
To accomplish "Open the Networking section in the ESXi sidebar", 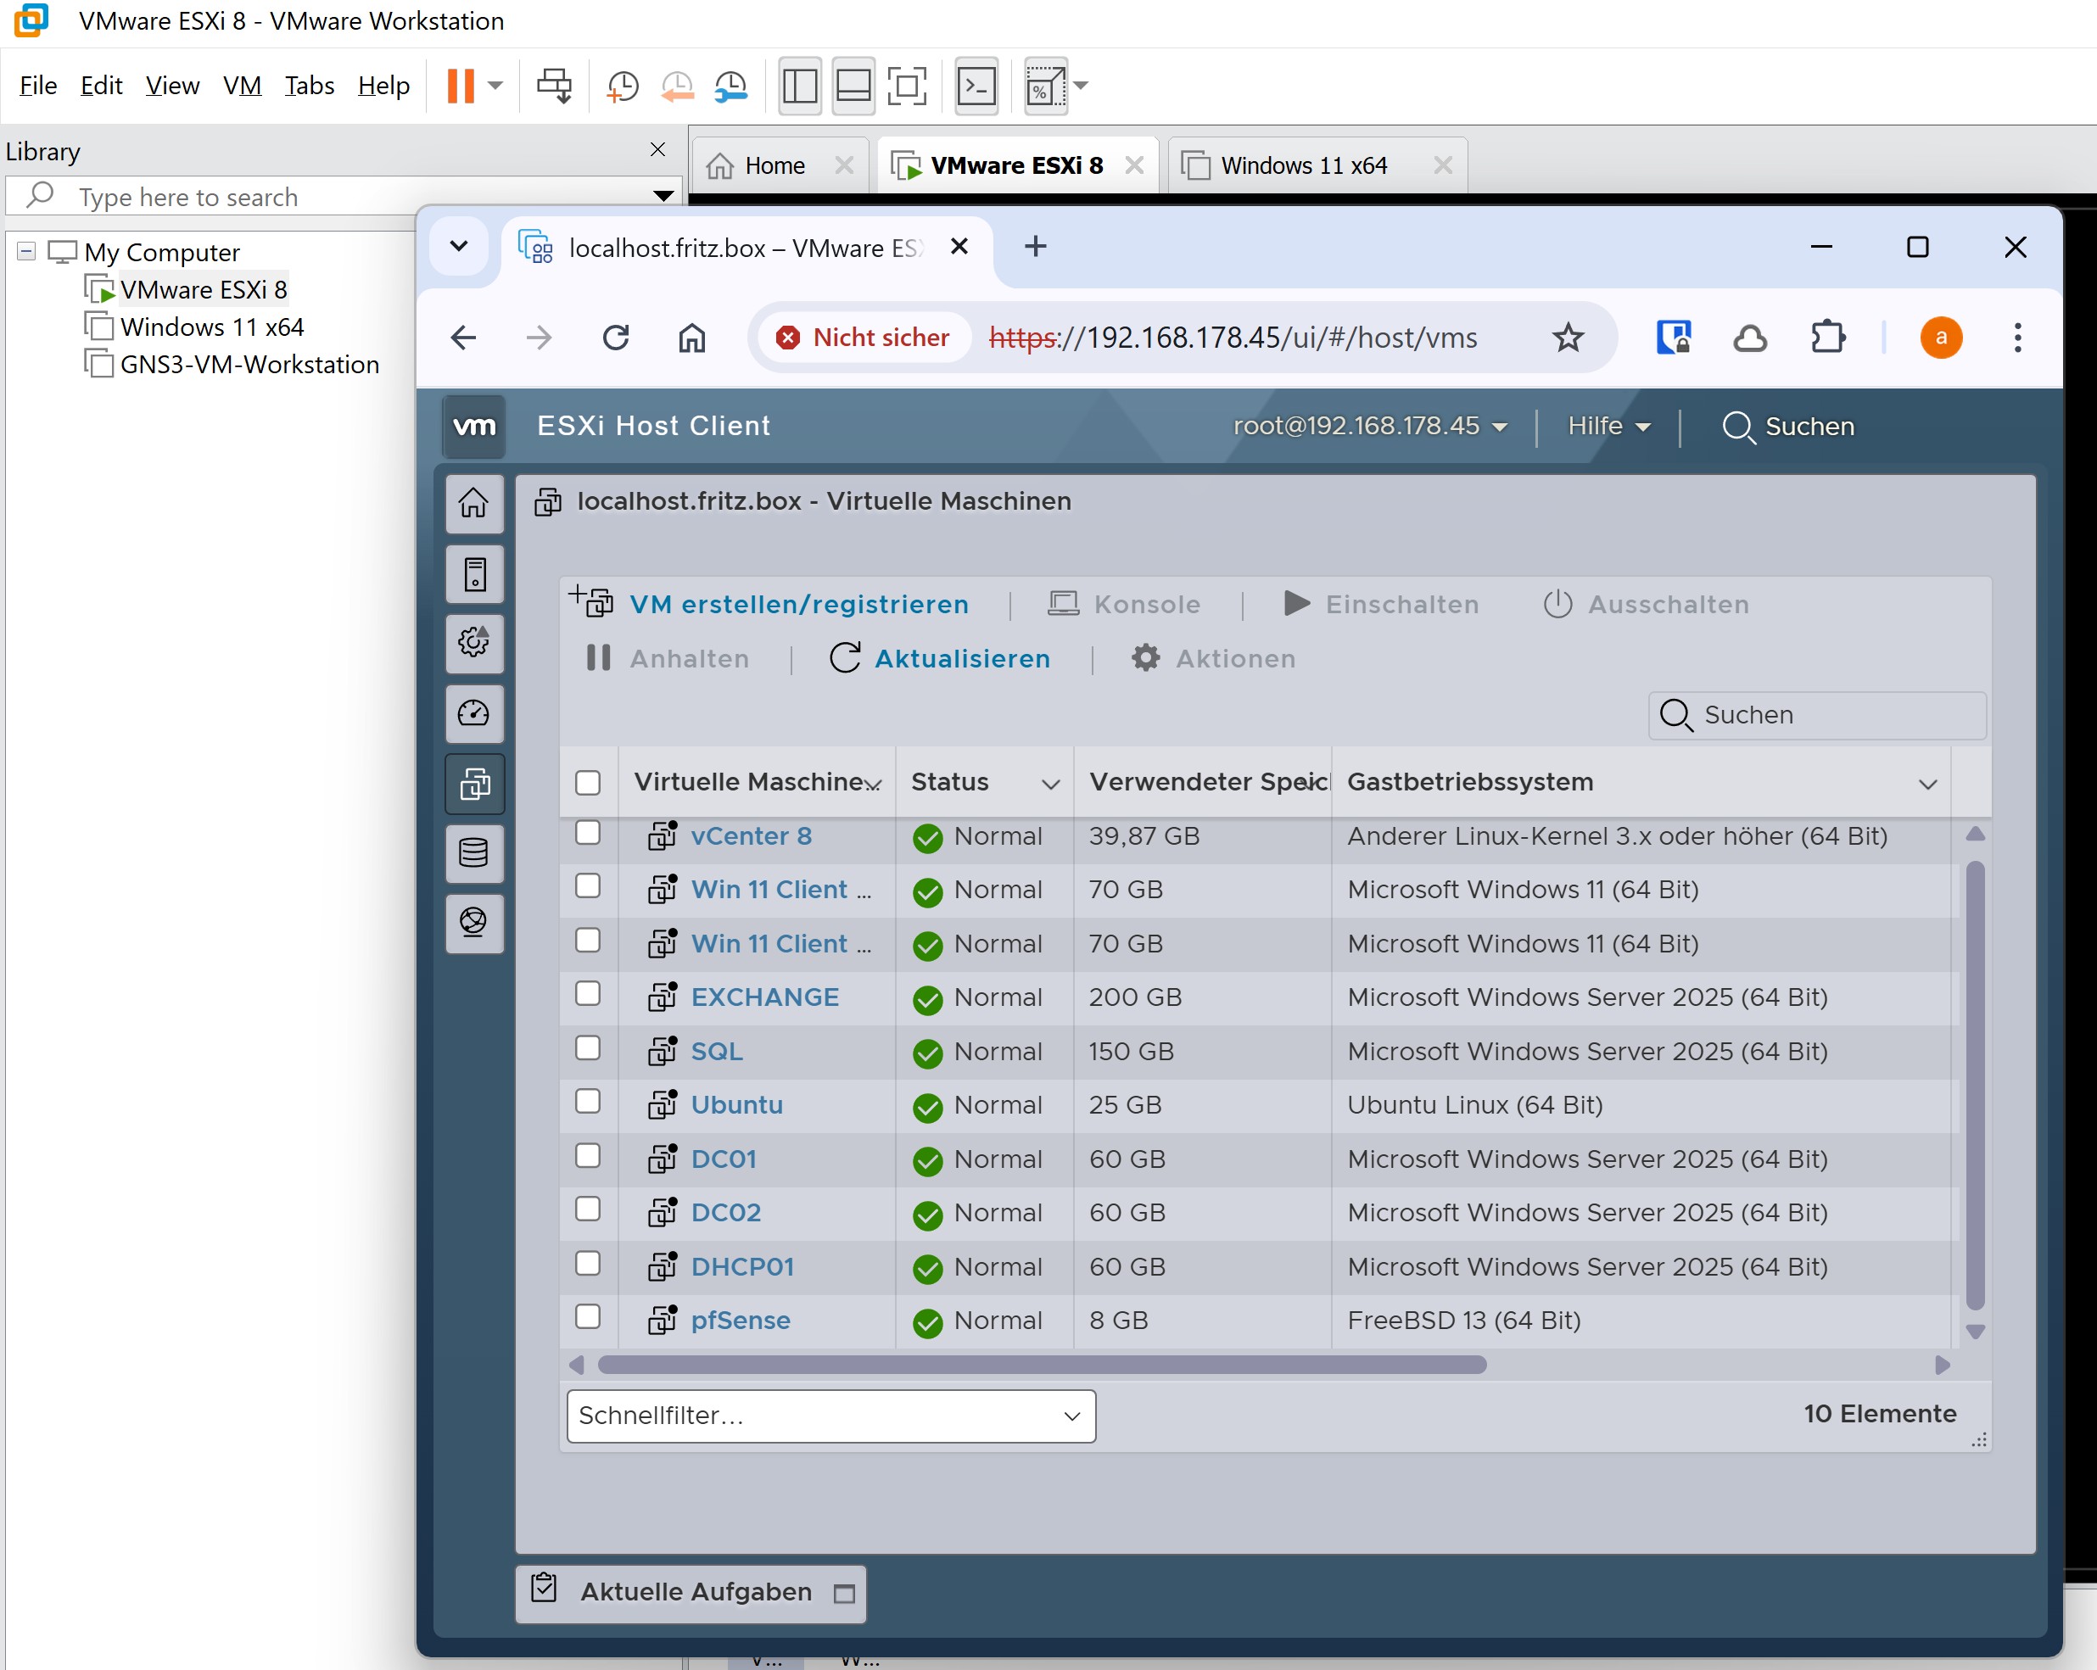I will (473, 923).
